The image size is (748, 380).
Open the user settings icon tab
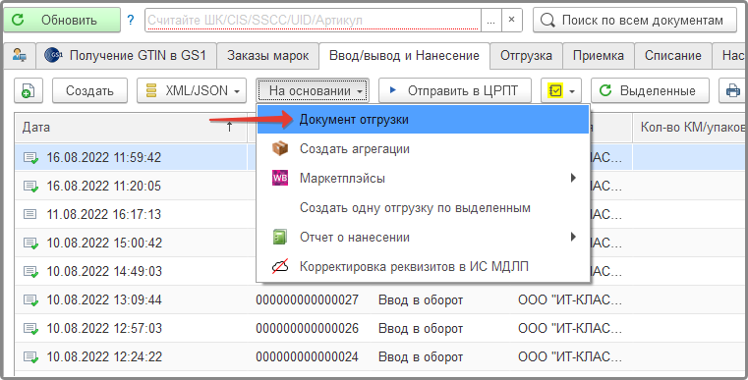pos(20,56)
